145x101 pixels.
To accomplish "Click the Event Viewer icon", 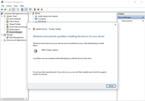I will tap(8, 21).
